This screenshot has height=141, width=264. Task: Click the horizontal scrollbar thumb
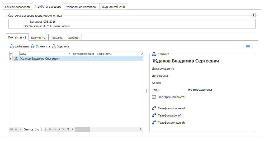coord(82,129)
